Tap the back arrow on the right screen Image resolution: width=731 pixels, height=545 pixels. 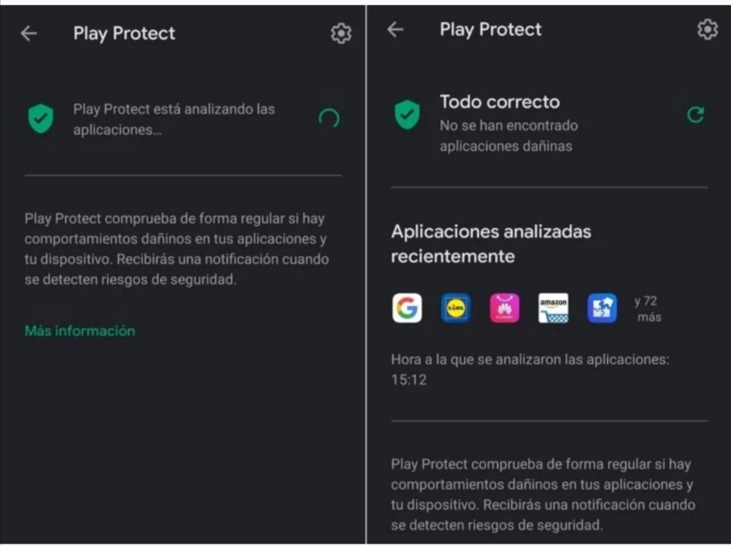click(x=395, y=29)
